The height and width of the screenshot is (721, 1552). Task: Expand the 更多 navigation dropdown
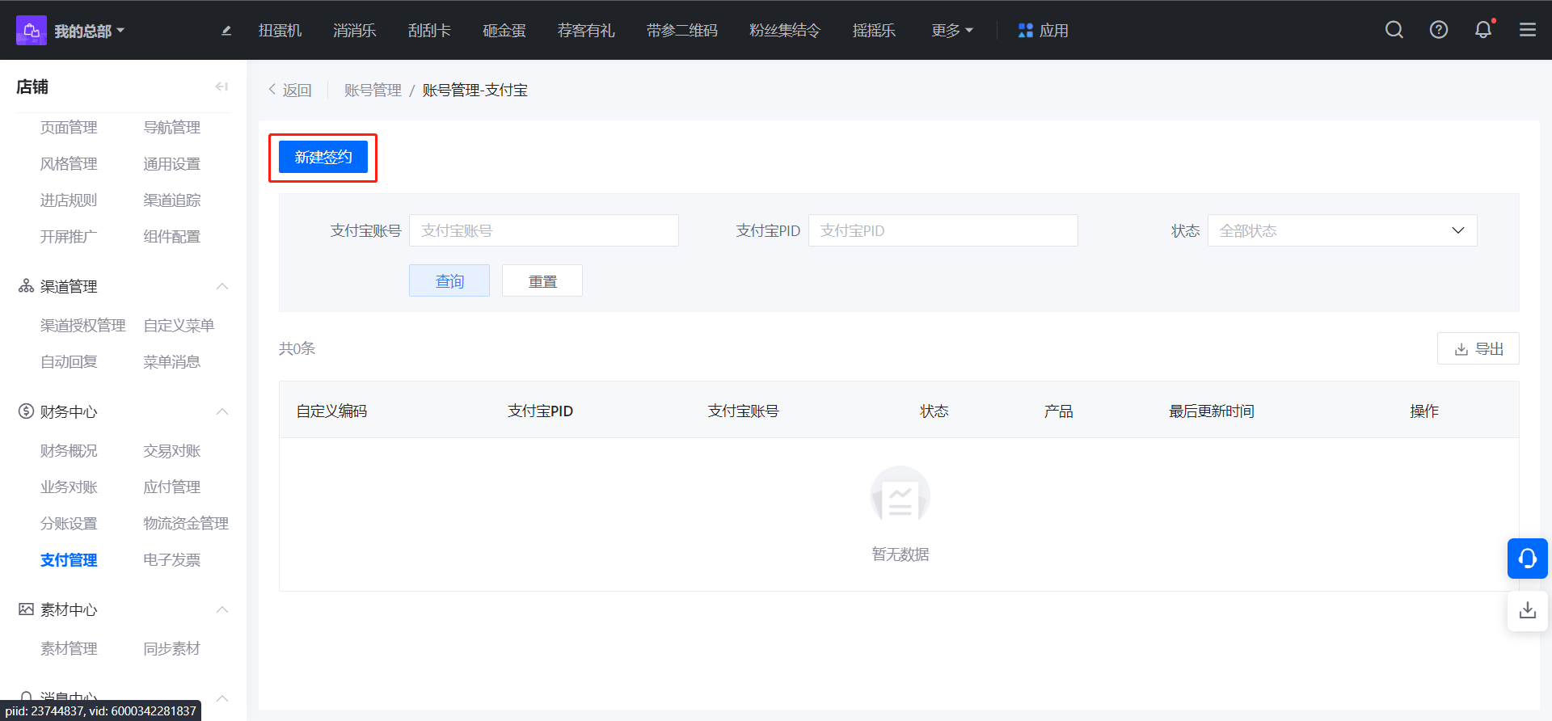point(951,31)
